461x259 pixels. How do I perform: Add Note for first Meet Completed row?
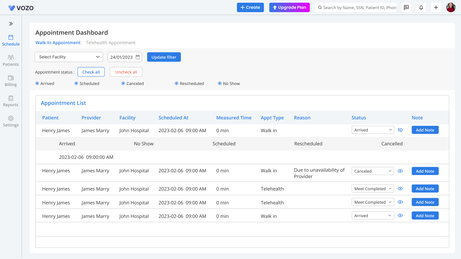coord(425,189)
